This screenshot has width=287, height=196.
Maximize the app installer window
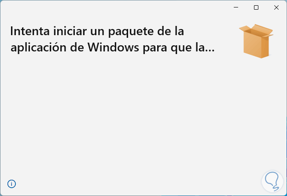pyautogui.click(x=256, y=7)
